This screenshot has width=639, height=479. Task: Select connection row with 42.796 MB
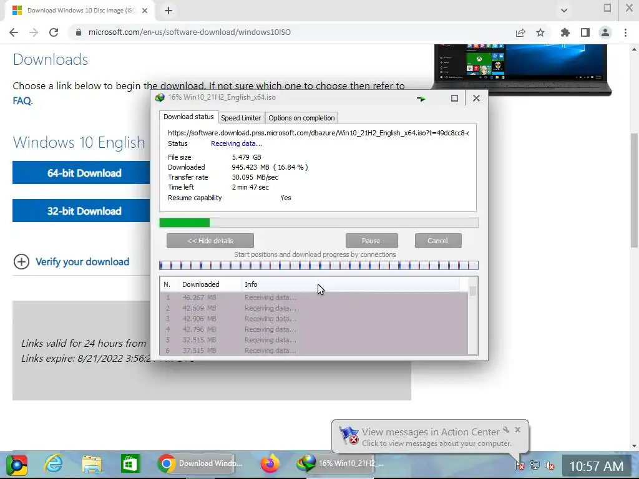(315, 329)
